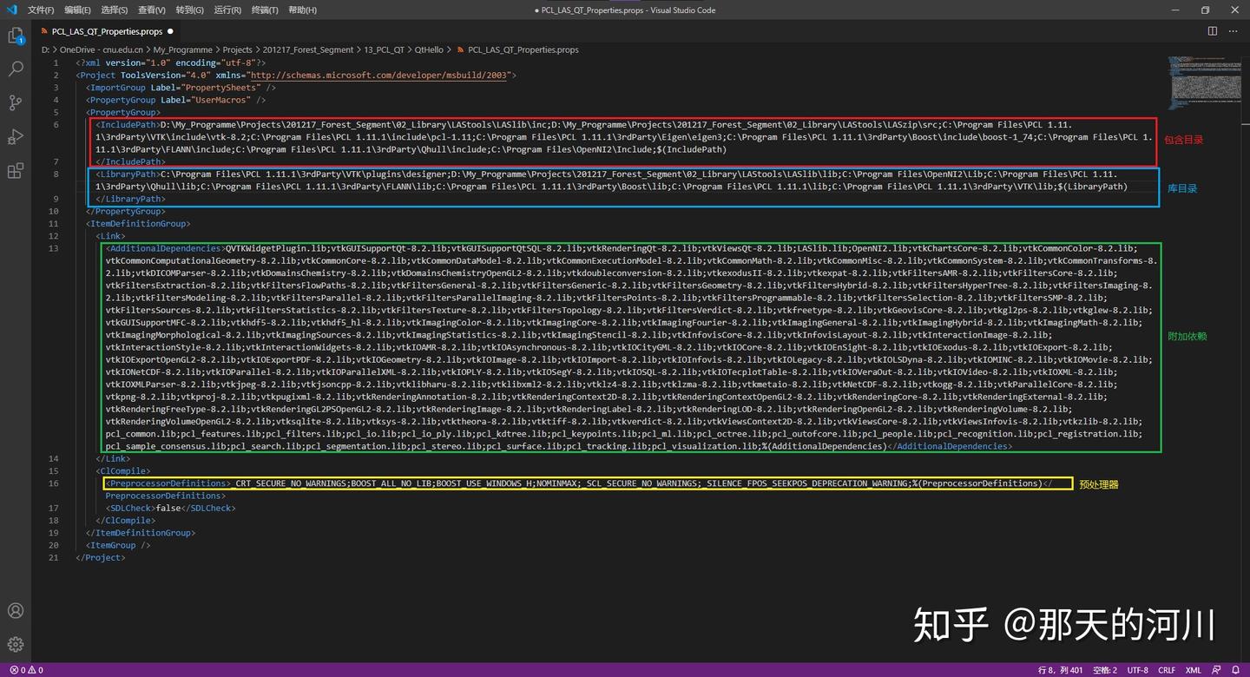Screen dimensions: 1250x677
Task: Open the Search view icon
Action: pos(16,68)
